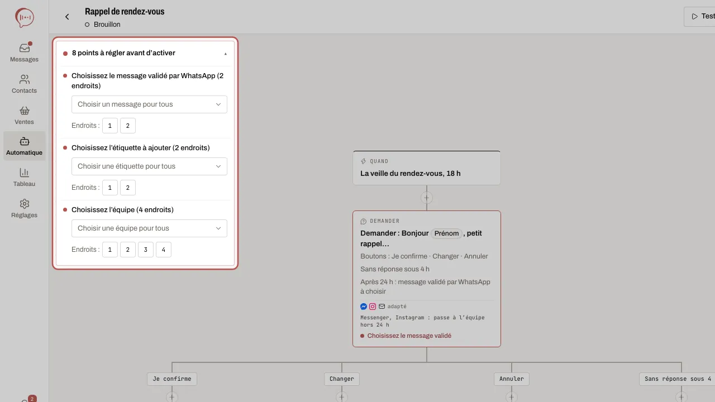Select the Quand trigger node
This screenshot has width=715, height=402.
click(427, 167)
